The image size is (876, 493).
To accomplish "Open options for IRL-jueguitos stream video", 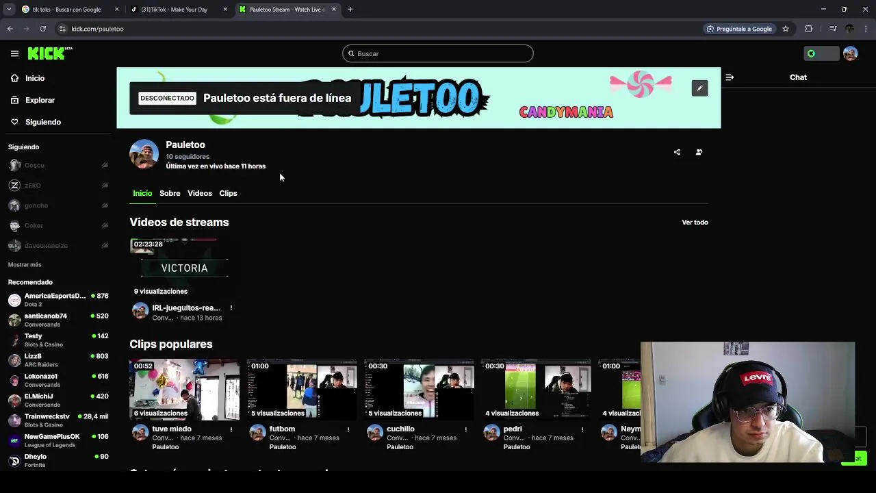I will [x=231, y=308].
